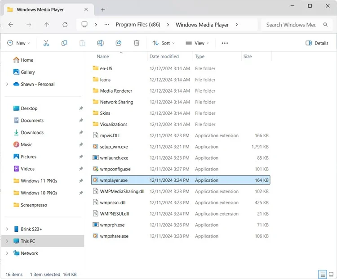The width and height of the screenshot is (337, 279).
Task: Select the Media Renderer folder
Action: (116, 91)
